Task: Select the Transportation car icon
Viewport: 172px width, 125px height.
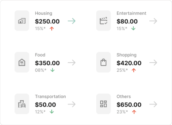Action: pyautogui.click(x=22, y=104)
